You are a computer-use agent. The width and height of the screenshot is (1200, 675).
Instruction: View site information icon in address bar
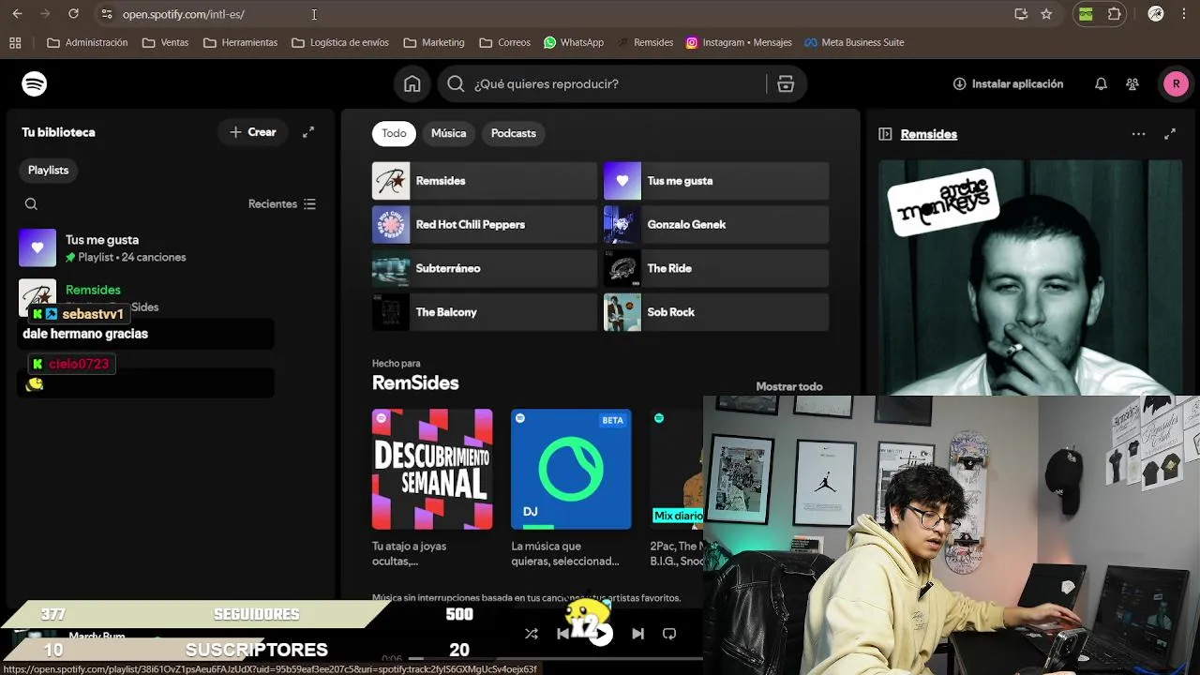[x=107, y=14]
